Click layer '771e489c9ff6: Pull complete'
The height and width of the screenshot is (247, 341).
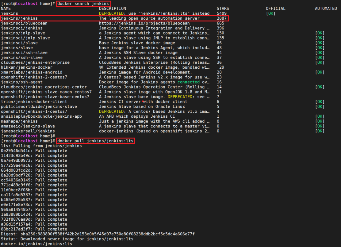coord(34,185)
